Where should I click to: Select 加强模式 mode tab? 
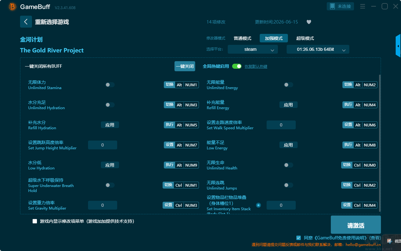point(274,38)
